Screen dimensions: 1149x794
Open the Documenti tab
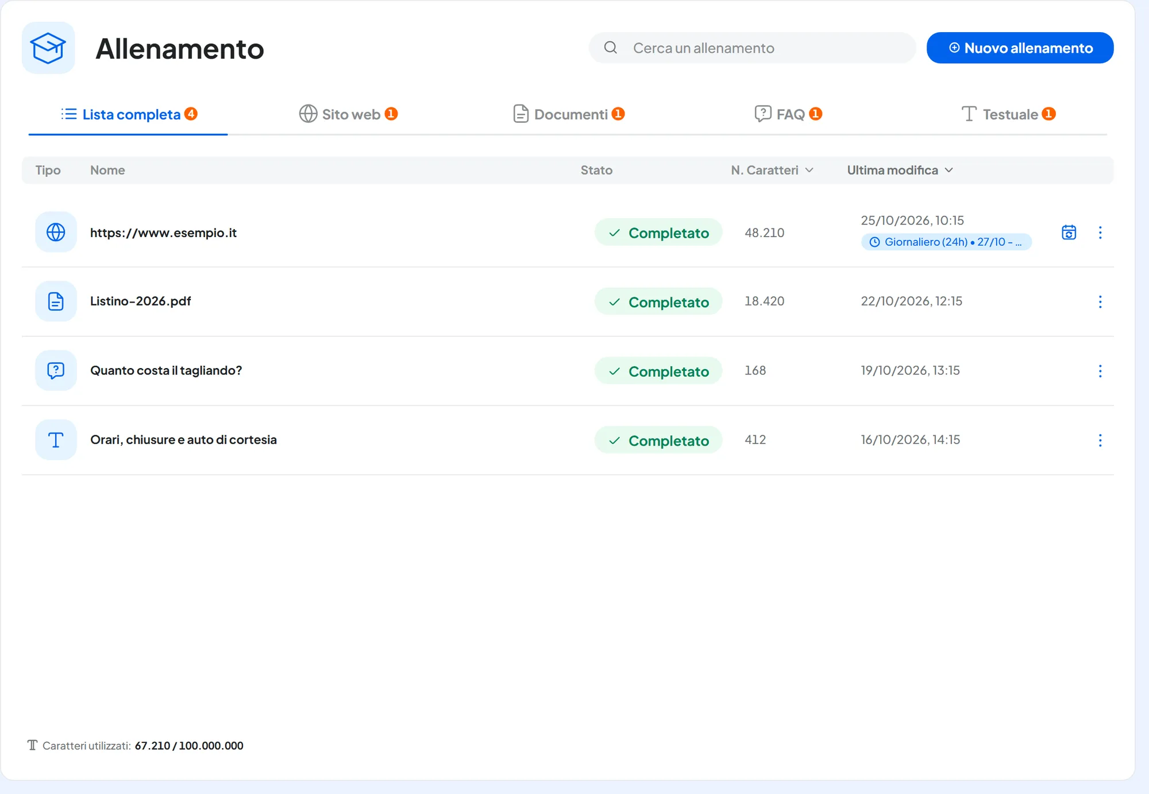568,114
